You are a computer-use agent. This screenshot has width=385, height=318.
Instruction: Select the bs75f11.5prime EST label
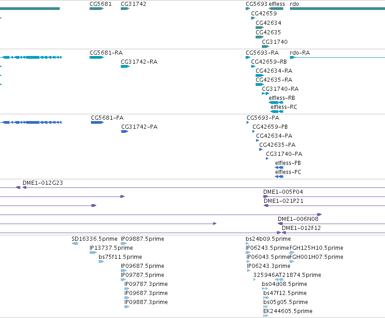(120, 257)
